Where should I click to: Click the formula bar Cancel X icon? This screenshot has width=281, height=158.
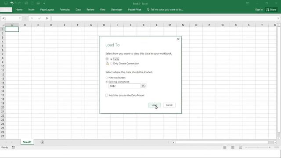coord(32,18)
